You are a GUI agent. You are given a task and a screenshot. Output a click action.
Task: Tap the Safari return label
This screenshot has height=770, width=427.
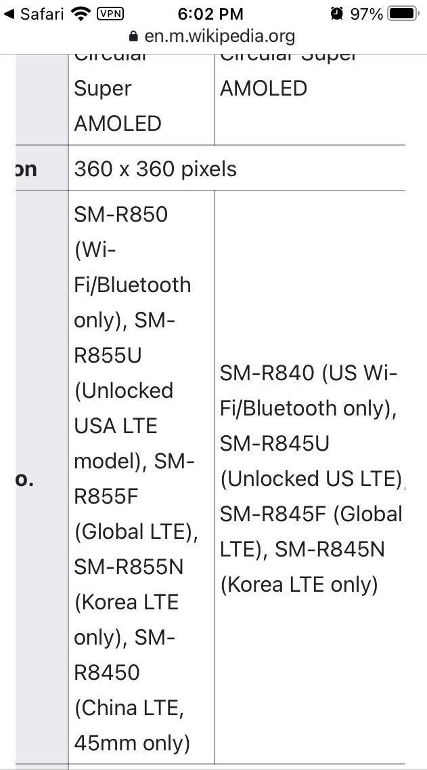(42, 14)
